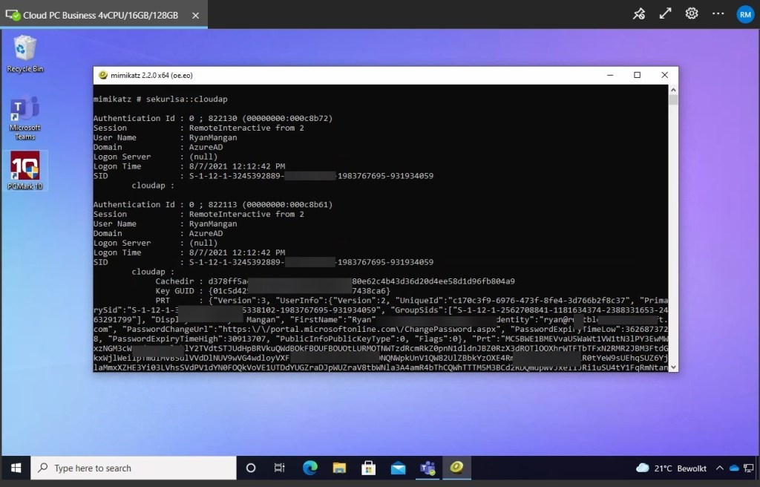This screenshot has height=487, width=760.
Task: Minimize the mimikatz window
Action: point(610,75)
